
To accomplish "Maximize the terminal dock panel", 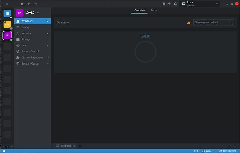I will [230, 146].
